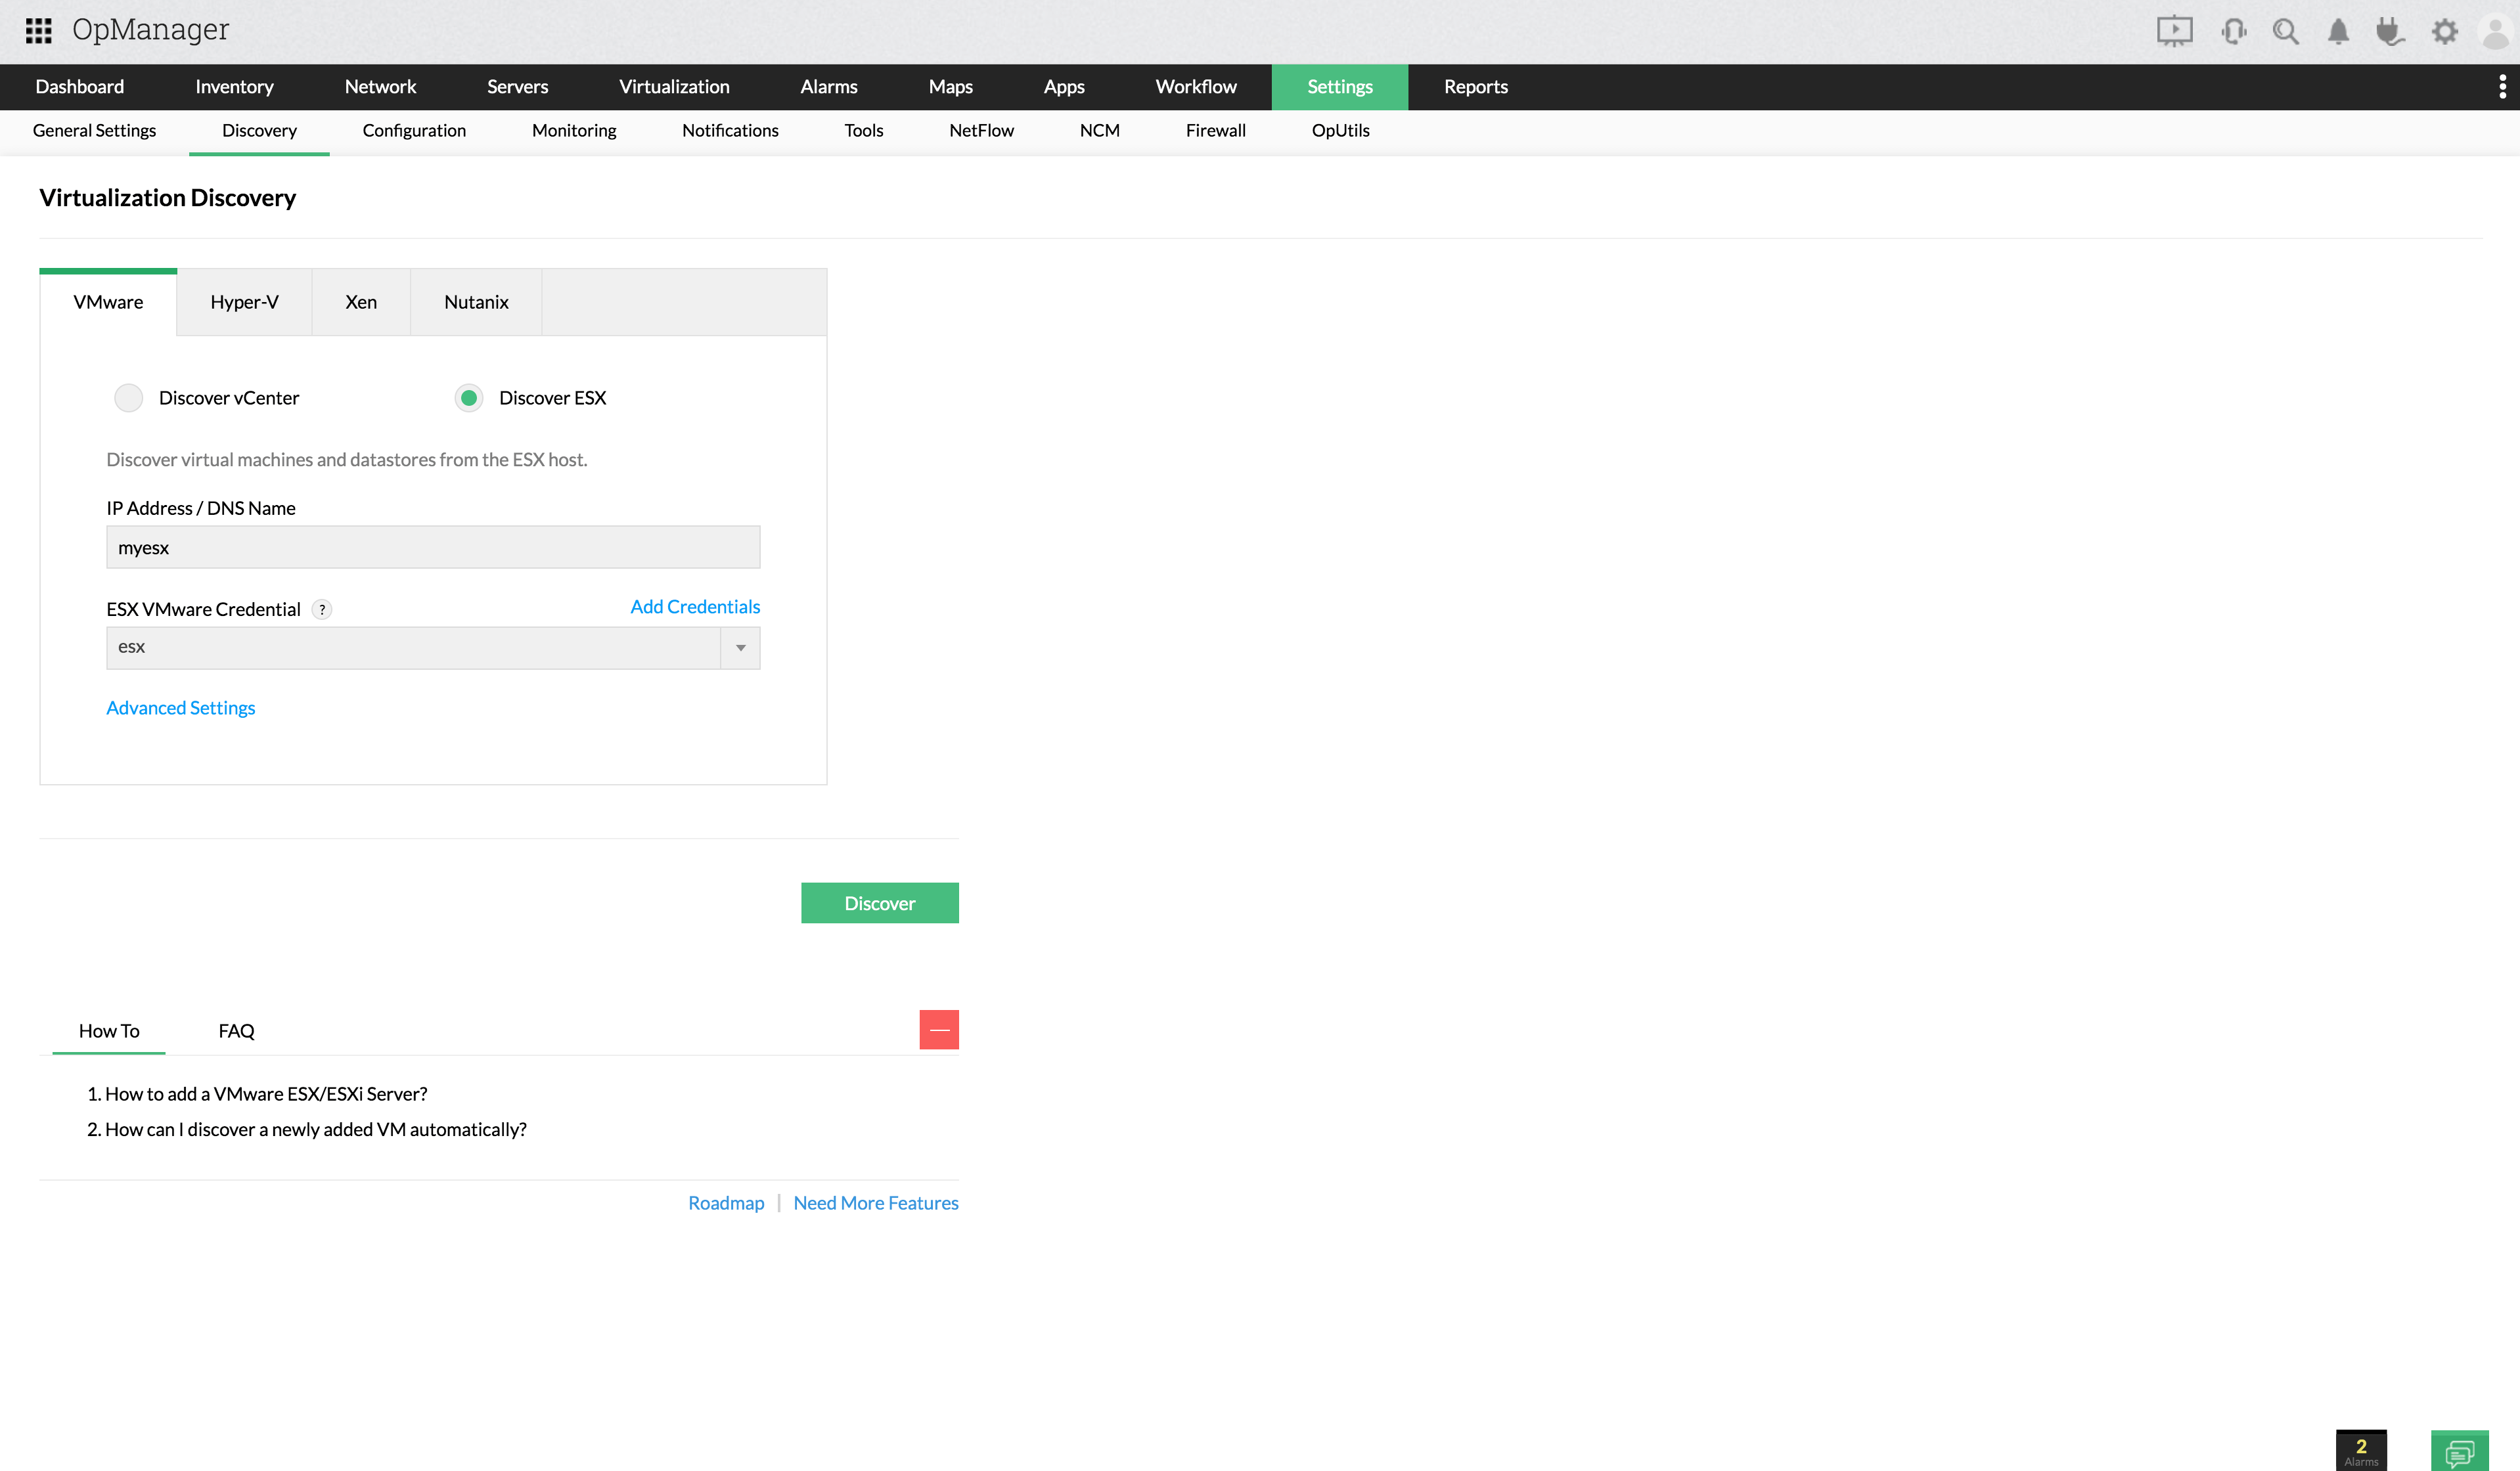Open the user profile avatar icon
The width and height of the screenshot is (2520, 1471).
pos(2495,31)
